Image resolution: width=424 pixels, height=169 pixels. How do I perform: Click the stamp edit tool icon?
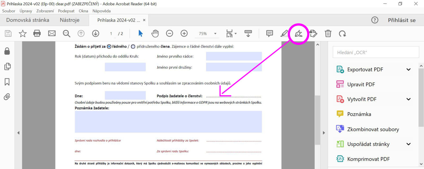tap(313, 34)
